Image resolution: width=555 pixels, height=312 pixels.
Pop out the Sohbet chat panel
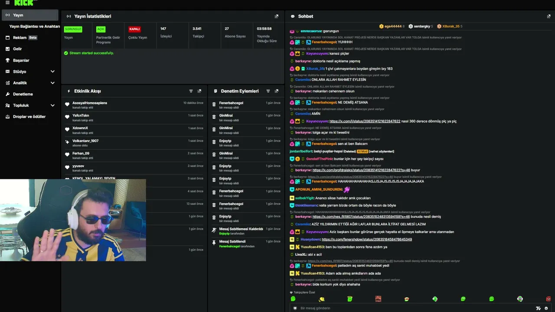pos(548,16)
